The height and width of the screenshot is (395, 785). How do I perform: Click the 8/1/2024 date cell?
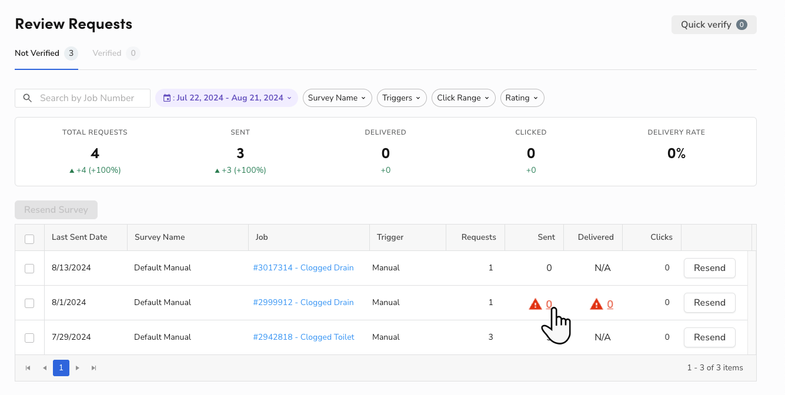(x=69, y=303)
